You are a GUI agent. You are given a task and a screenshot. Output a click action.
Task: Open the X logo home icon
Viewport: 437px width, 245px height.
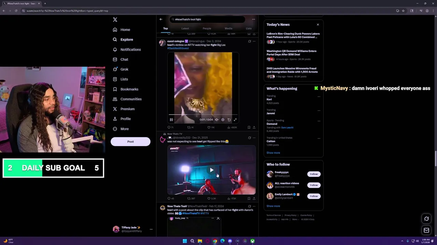tap(115, 20)
